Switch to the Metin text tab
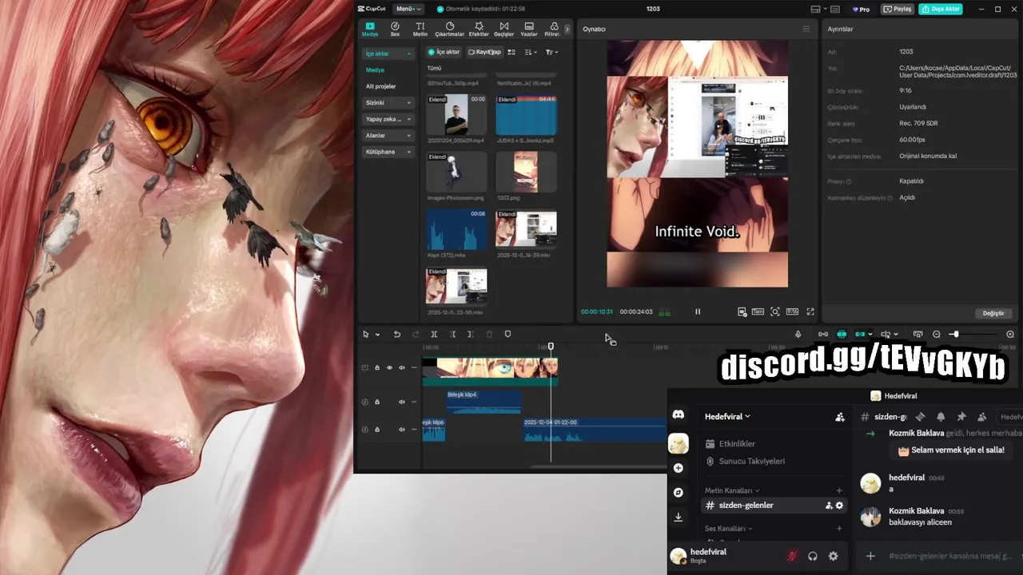 coord(420,30)
